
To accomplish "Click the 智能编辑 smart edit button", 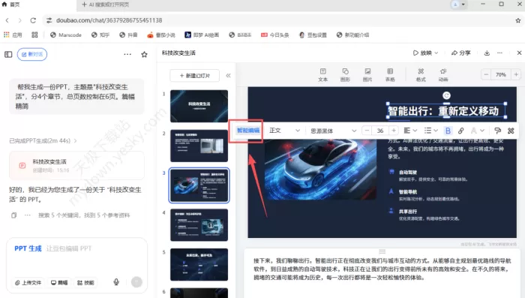I will [248, 131].
